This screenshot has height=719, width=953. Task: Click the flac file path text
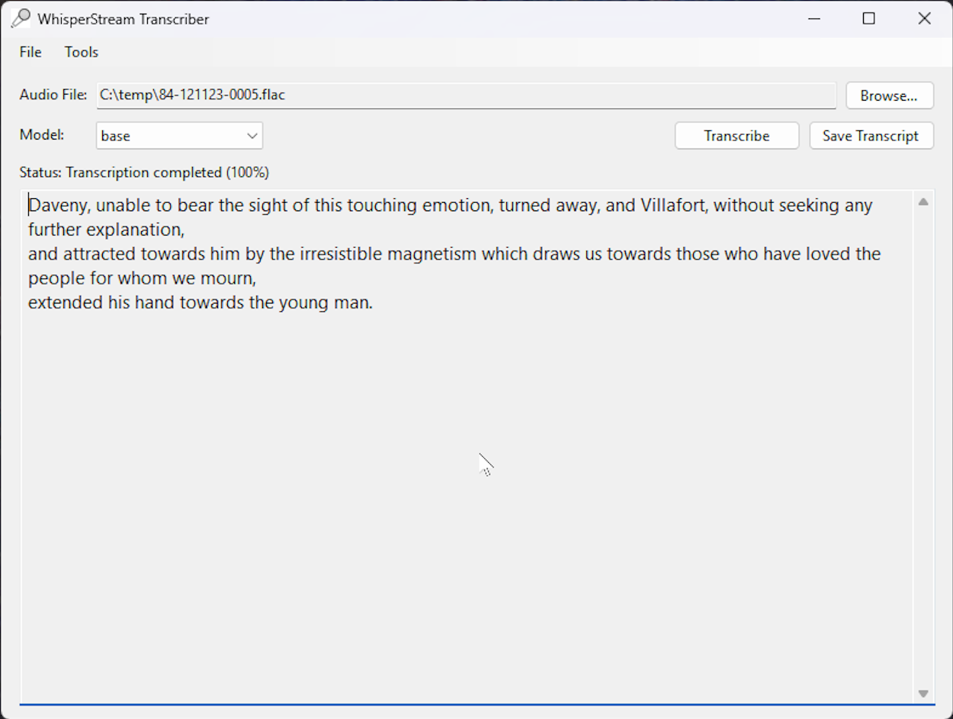pyautogui.click(x=191, y=95)
